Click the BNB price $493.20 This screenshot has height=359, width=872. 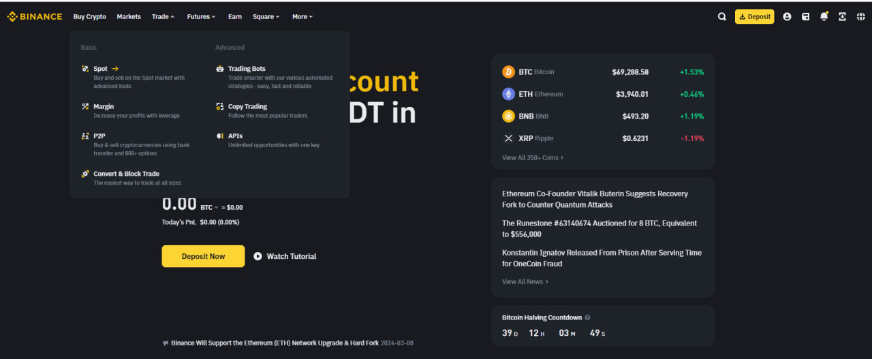(x=636, y=116)
